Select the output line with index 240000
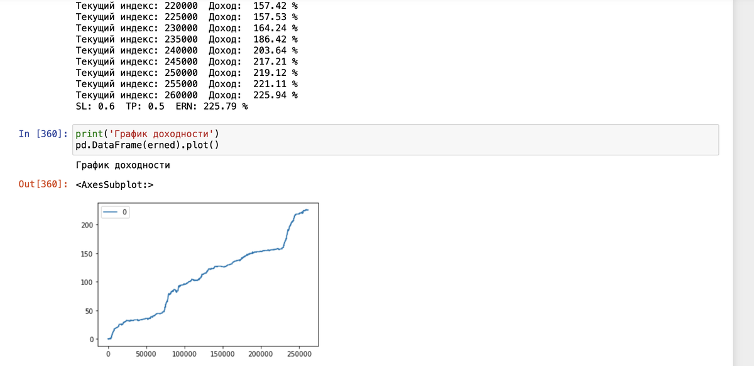Viewport: 754px width, 366px height. [x=187, y=50]
